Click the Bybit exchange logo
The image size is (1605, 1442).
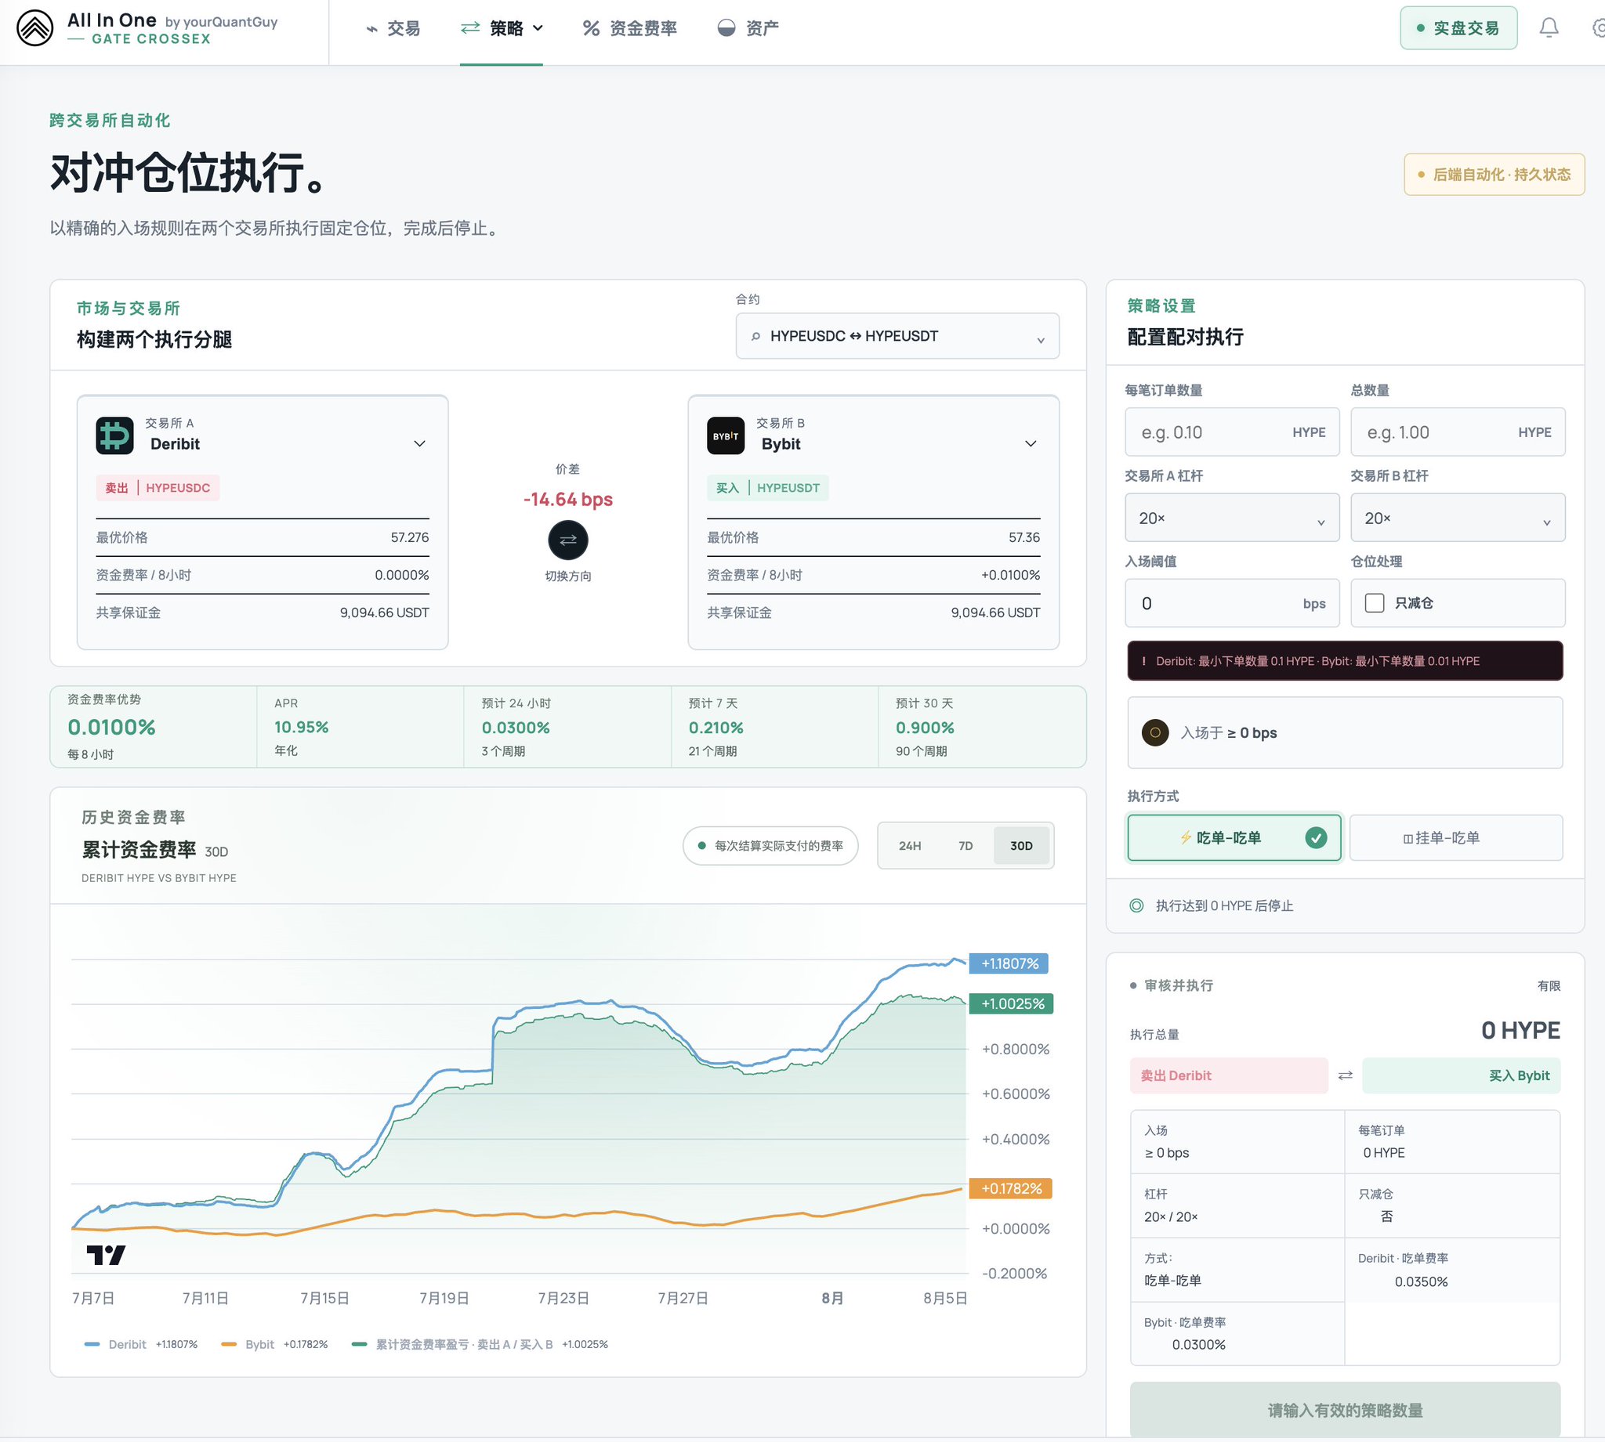click(725, 435)
